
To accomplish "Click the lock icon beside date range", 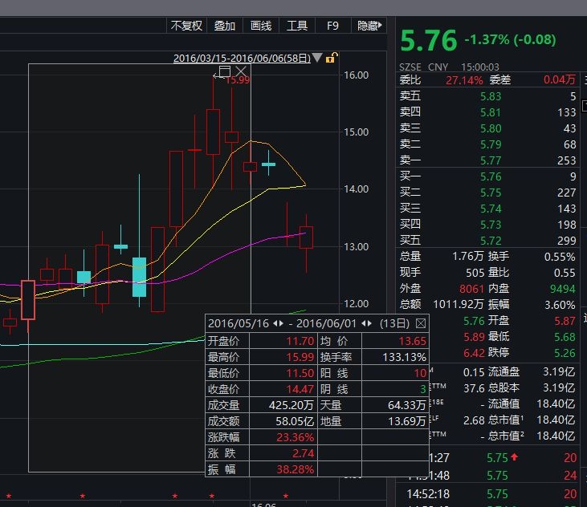I will tap(332, 58).
